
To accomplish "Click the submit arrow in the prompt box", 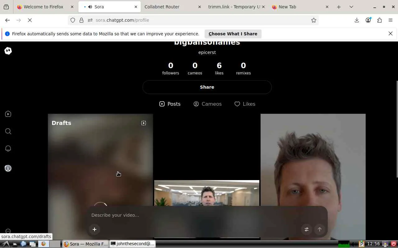I will pyautogui.click(x=320, y=229).
